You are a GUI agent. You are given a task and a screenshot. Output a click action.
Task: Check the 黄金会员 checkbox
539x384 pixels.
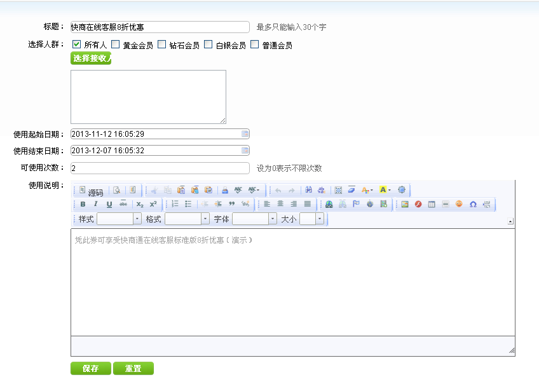116,45
